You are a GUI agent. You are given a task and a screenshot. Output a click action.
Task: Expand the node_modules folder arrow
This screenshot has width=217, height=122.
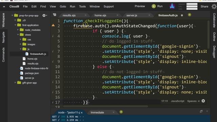click(x=18, y=30)
